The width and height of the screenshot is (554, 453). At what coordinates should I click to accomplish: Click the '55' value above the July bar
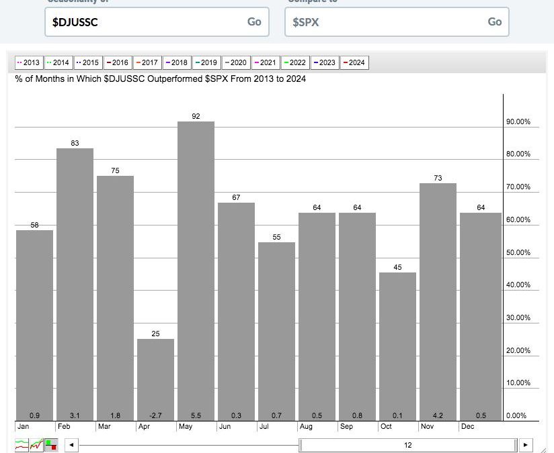[x=276, y=237]
